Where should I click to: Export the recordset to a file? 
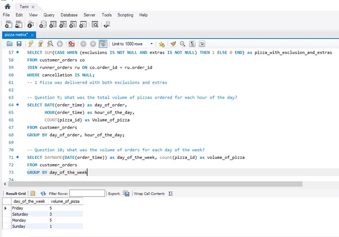(x=126, y=193)
